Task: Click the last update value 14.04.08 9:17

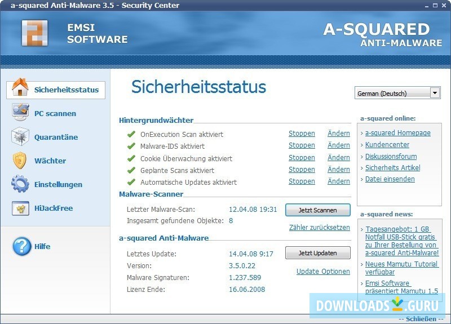Action: click(251, 254)
